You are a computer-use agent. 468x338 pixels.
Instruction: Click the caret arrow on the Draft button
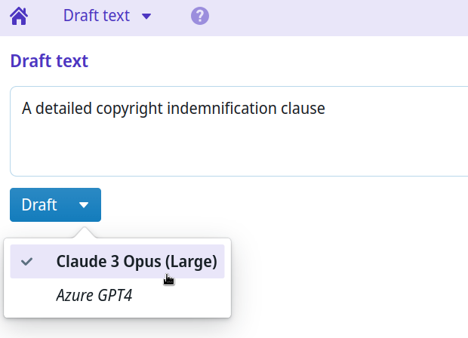(x=84, y=205)
